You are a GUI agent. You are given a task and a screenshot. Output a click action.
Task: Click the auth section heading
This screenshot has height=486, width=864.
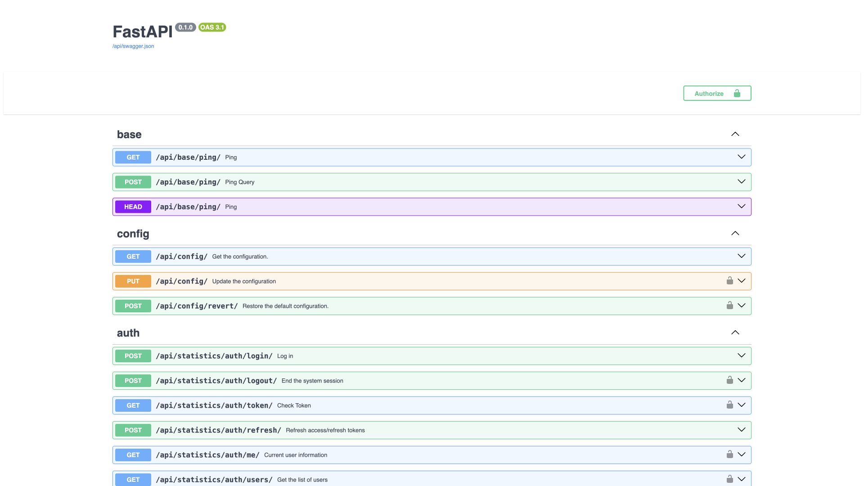click(x=128, y=333)
